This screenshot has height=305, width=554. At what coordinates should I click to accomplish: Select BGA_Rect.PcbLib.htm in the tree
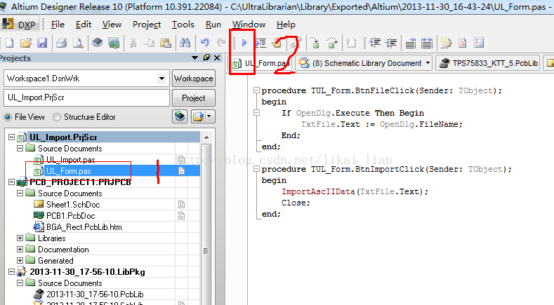tap(84, 227)
